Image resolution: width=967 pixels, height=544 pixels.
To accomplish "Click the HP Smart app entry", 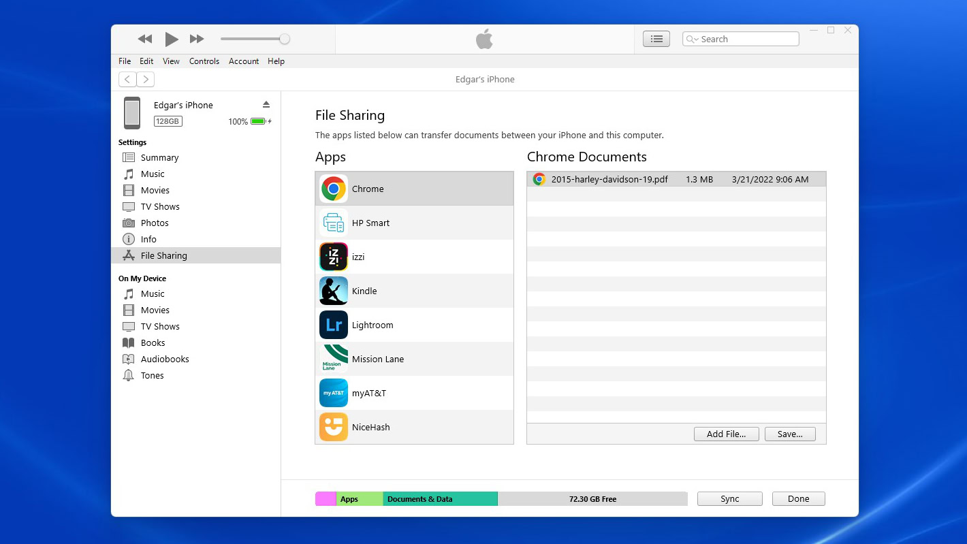I will pyautogui.click(x=370, y=223).
